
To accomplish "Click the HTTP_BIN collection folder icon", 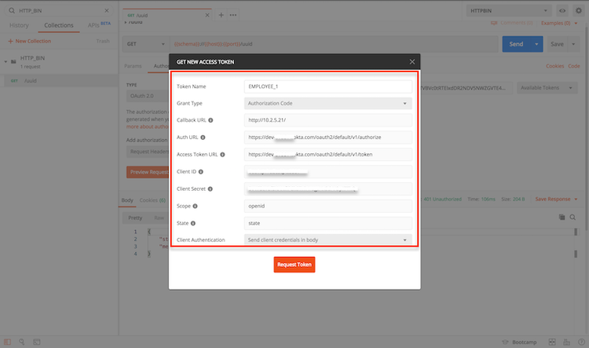I will tap(13, 61).
